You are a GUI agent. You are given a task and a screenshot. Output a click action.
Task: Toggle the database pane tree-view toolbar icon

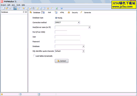pyautogui.click(x=15, y=8)
